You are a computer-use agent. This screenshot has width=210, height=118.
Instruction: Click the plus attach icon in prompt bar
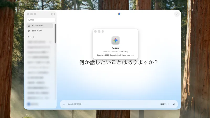pyautogui.click(x=64, y=104)
